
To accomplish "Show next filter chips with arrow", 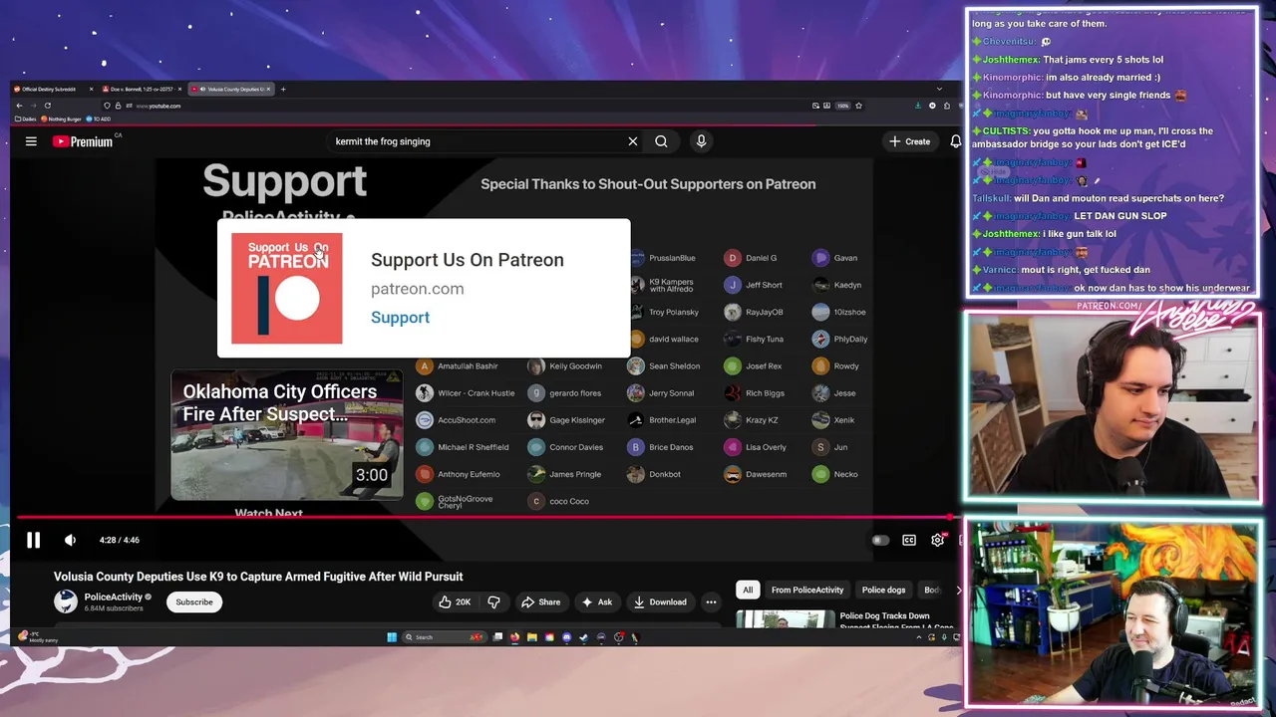I will click(958, 590).
